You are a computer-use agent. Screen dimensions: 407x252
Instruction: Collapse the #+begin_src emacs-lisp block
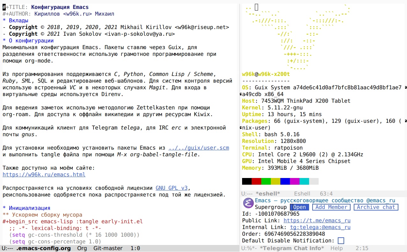[x=73, y=221]
